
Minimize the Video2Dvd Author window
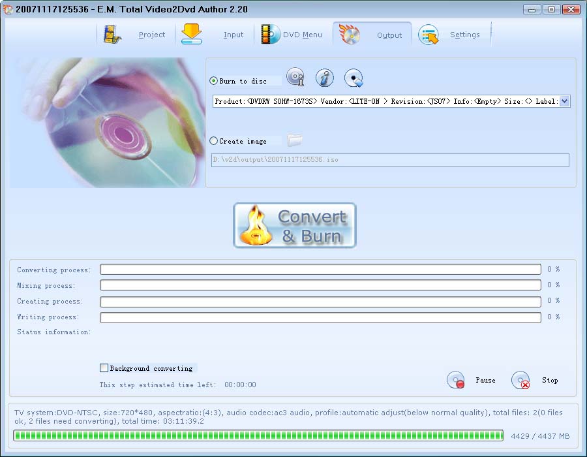[532, 9]
